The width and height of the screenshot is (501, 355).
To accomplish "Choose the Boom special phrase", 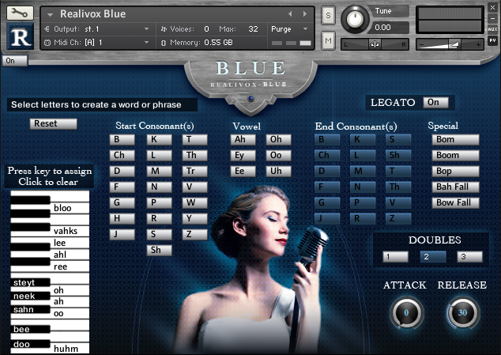I will (x=455, y=155).
